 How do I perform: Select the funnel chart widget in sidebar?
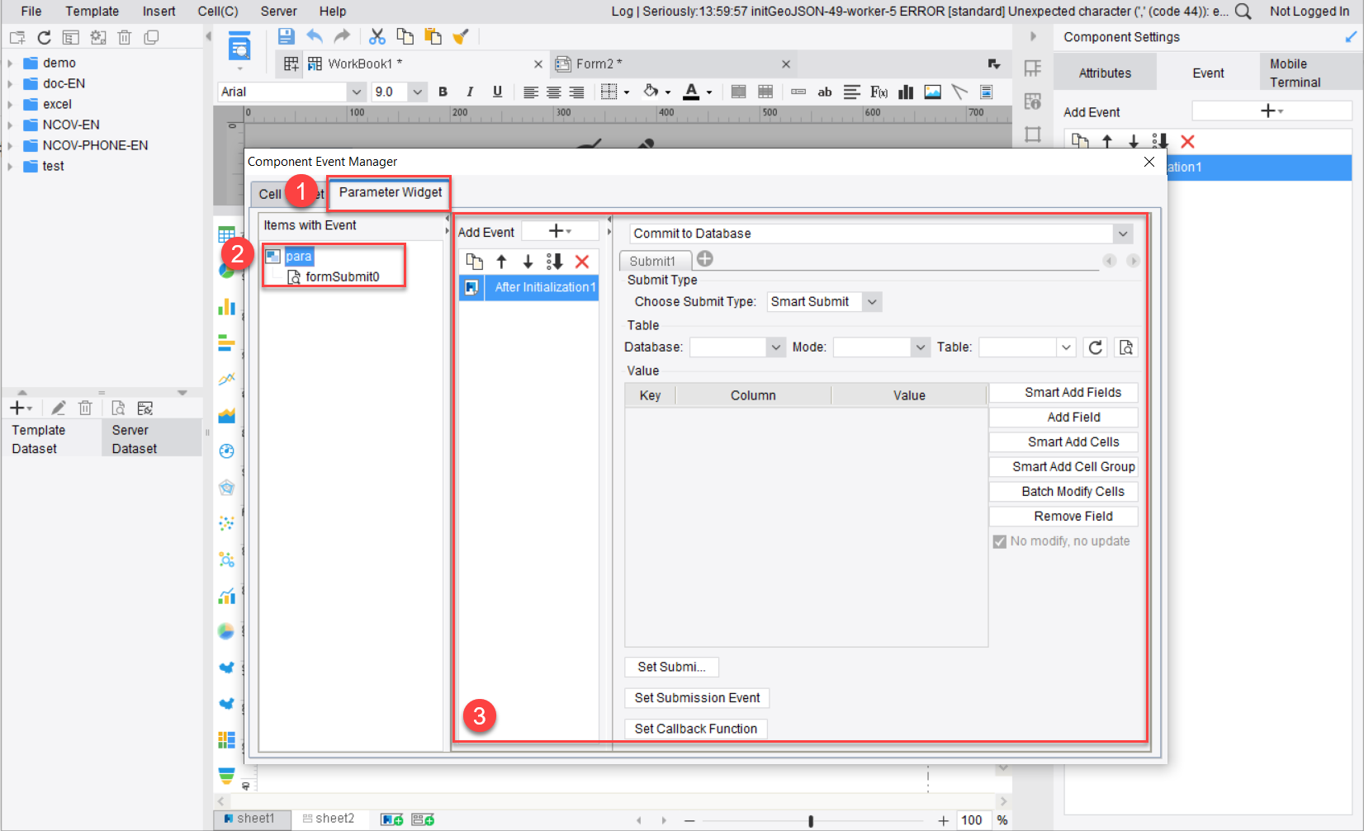(226, 776)
